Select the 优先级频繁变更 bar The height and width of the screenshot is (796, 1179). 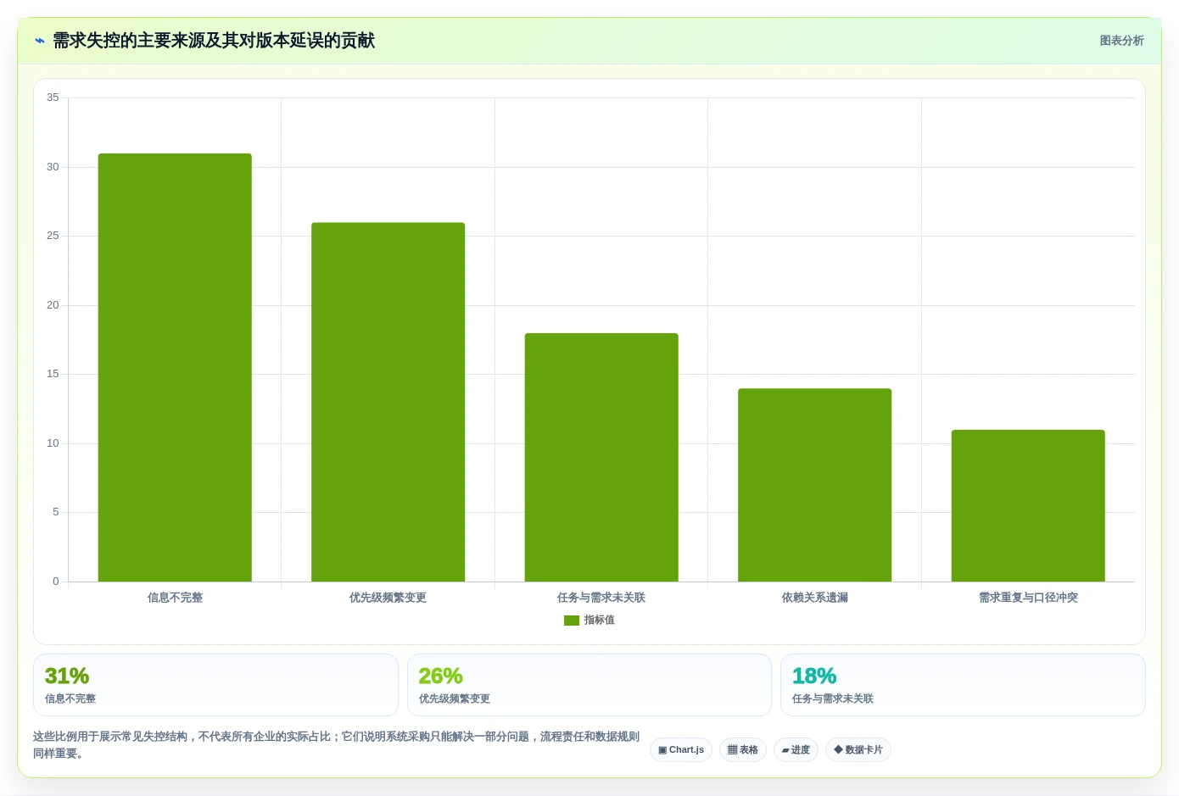tap(388, 402)
